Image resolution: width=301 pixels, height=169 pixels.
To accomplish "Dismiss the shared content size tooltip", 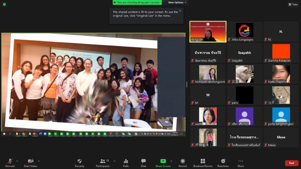I will 180,11.
